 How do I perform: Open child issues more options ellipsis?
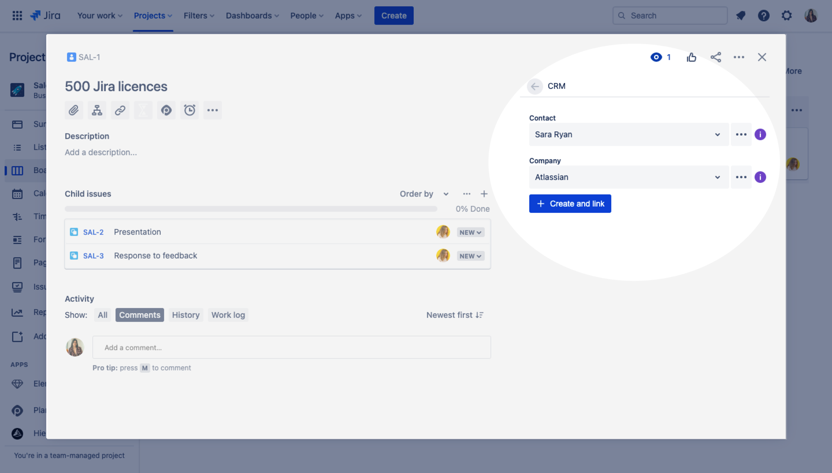[x=467, y=194]
